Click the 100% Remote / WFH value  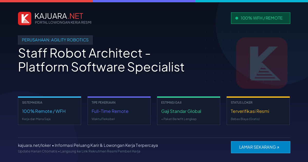(x=44, y=111)
